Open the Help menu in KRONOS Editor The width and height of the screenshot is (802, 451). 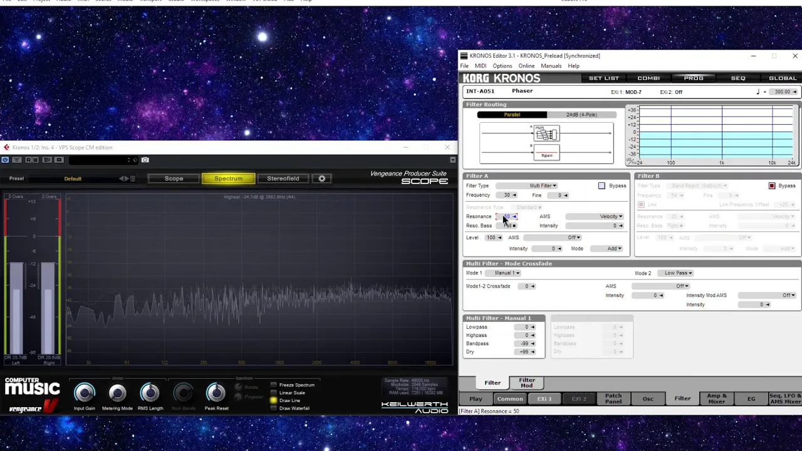pos(573,66)
